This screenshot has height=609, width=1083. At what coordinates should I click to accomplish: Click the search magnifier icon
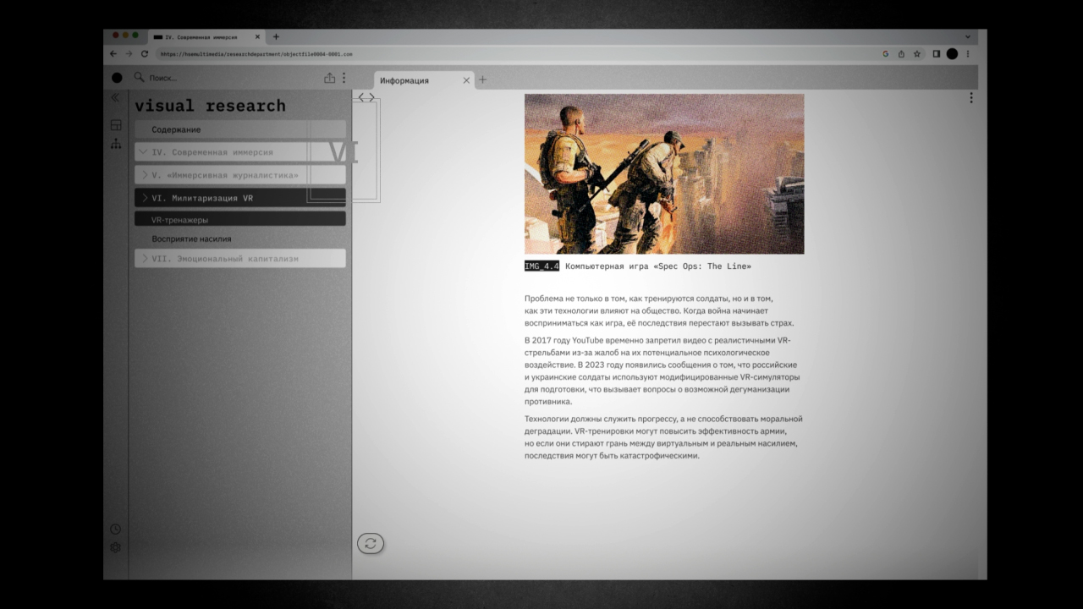(140, 78)
